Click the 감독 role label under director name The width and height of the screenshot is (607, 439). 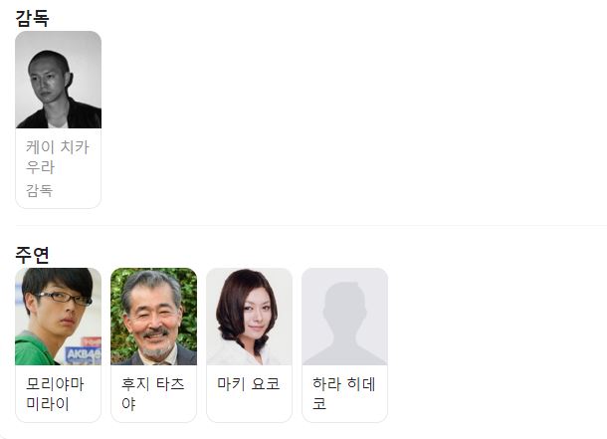pos(39,190)
